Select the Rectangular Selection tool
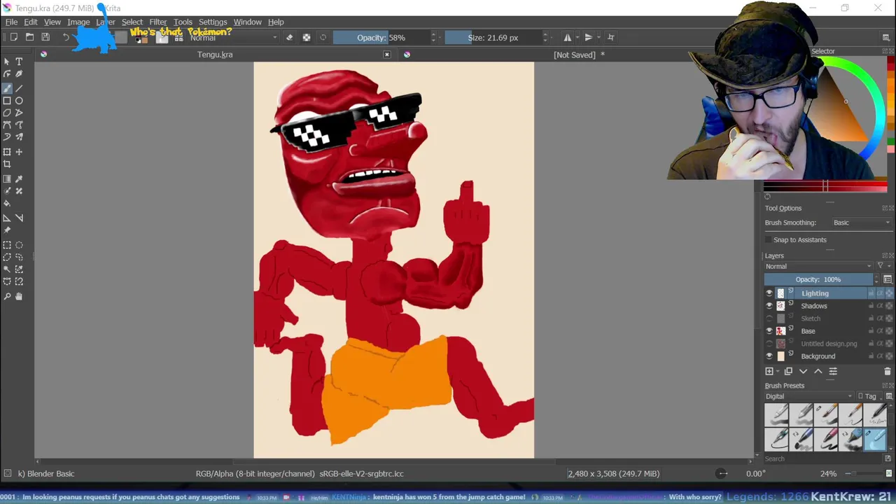 click(x=7, y=245)
